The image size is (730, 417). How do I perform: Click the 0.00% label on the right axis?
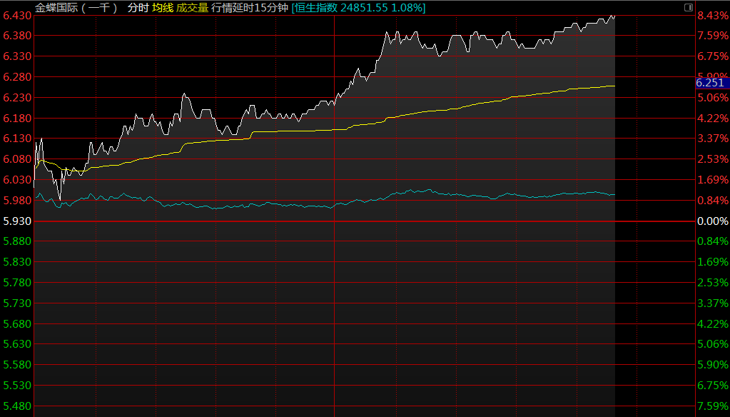point(713,221)
